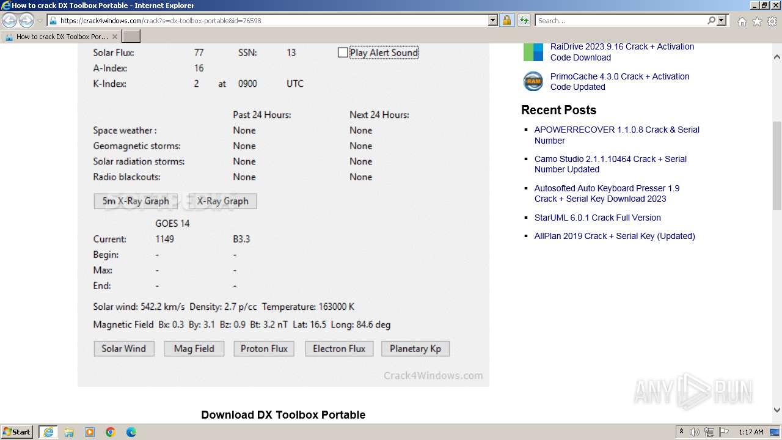Image resolution: width=782 pixels, height=440 pixels.
Task: Click the browser Forward arrow button
Action: tap(26, 21)
